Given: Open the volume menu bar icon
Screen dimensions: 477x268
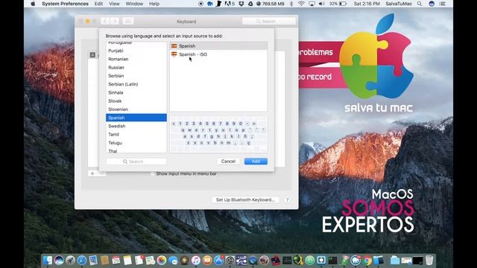Looking at the screenshot, I should pyautogui.click(x=321, y=4).
